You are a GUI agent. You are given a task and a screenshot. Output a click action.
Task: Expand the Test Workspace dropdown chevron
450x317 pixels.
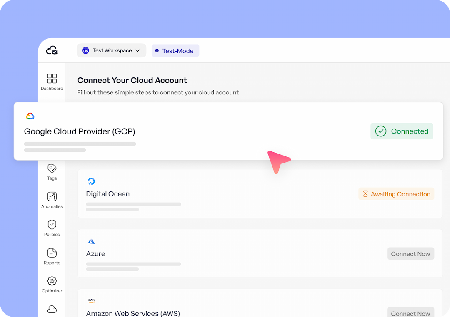[138, 50]
